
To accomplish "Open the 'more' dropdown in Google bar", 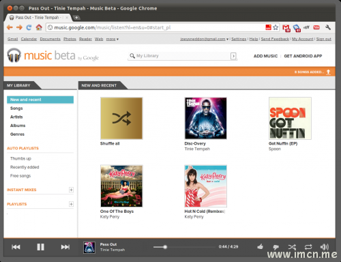I will pos(113,39).
